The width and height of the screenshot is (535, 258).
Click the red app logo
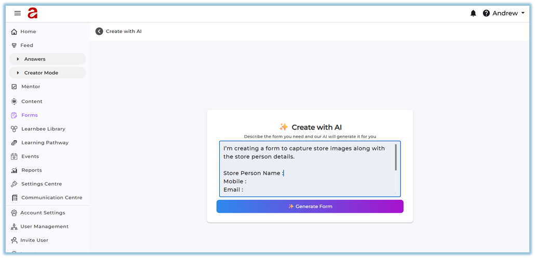(33, 13)
